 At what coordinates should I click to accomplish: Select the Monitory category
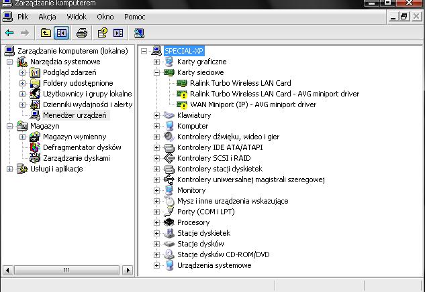coord(191,190)
